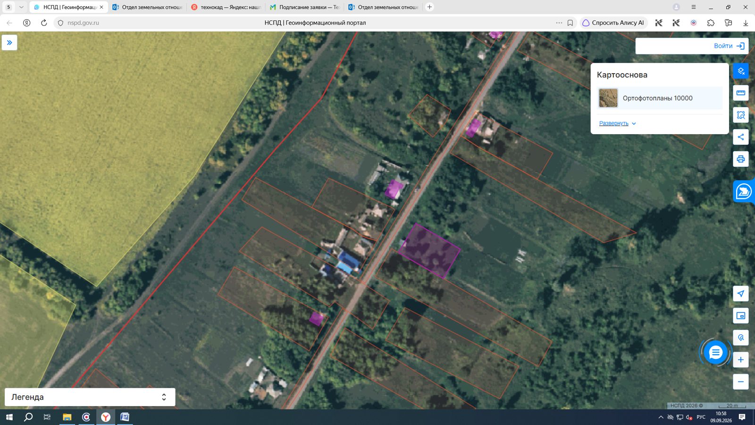Switch to the технокад Яндекс tab
This screenshot has height=425, width=755.
click(x=226, y=7)
